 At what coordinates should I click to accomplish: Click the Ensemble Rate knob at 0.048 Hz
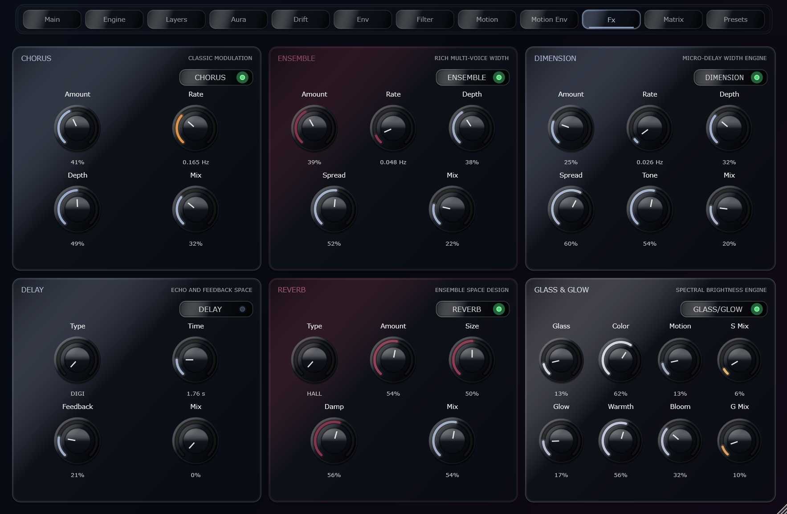click(393, 128)
